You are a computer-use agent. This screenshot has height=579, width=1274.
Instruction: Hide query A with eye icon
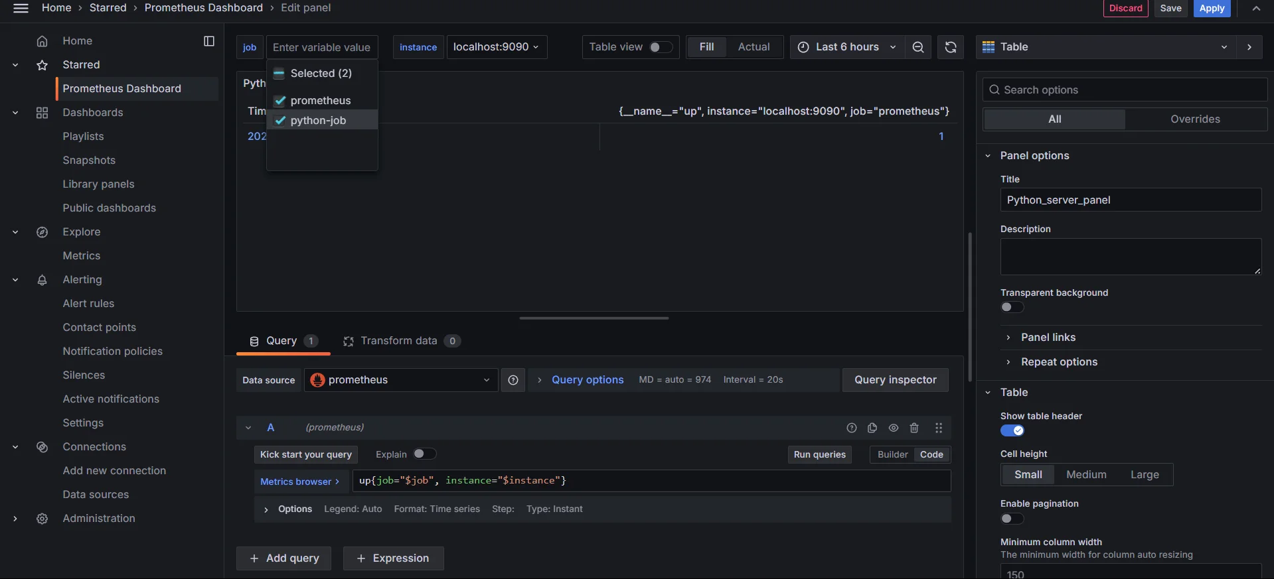click(x=894, y=428)
